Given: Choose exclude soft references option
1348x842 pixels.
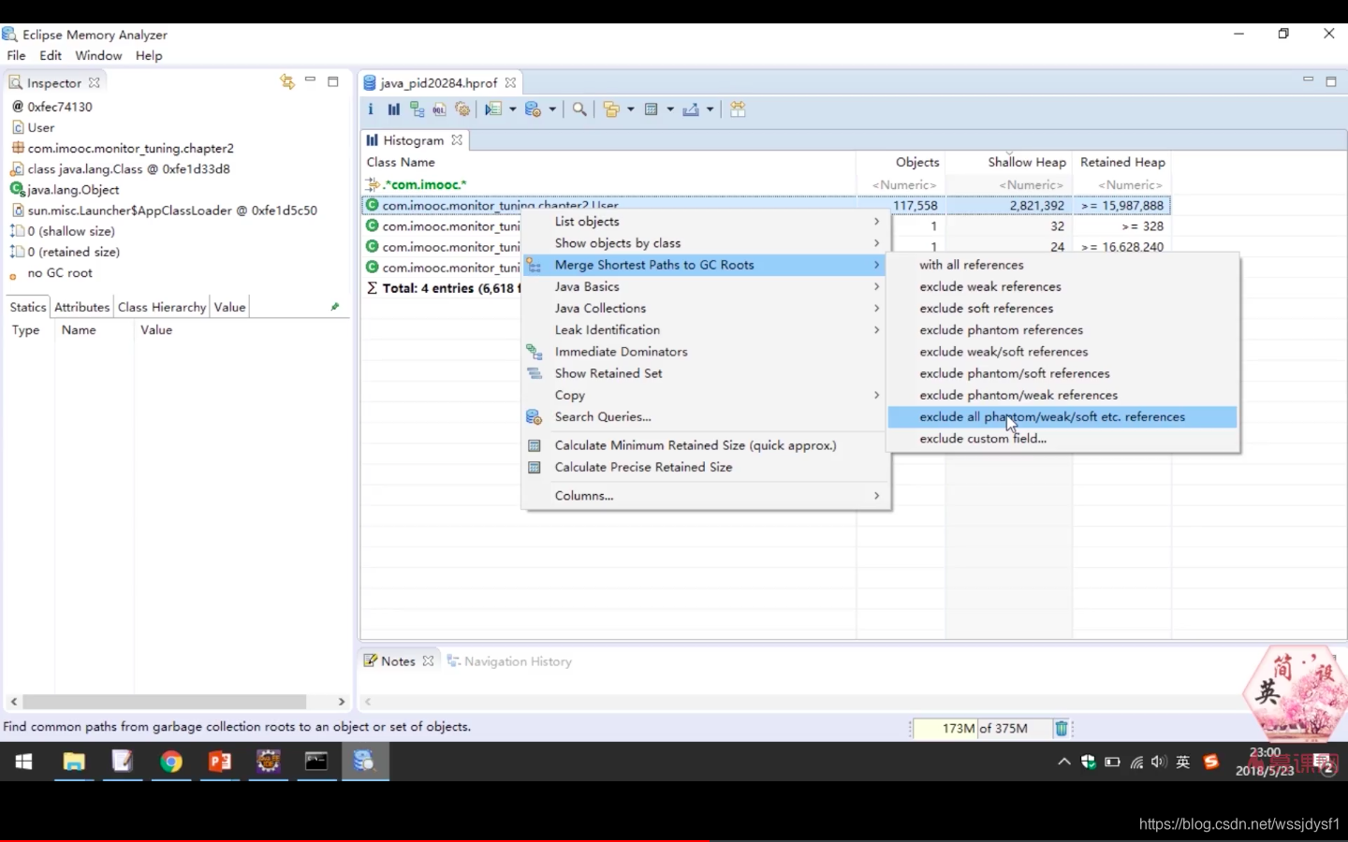Looking at the screenshot, I should pyautogui.click(x=1062, y=309).
